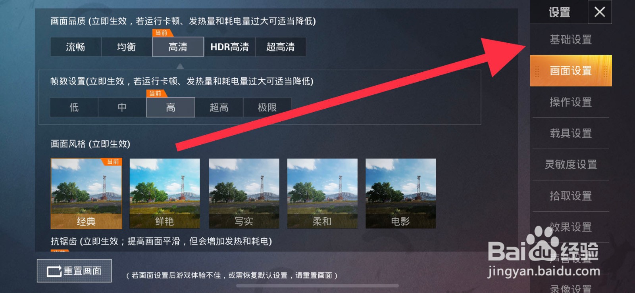This screenshot has height=293, width=635.
Task: Pick the 鲜艳 style thumbnail
Action: click(165, 193)
